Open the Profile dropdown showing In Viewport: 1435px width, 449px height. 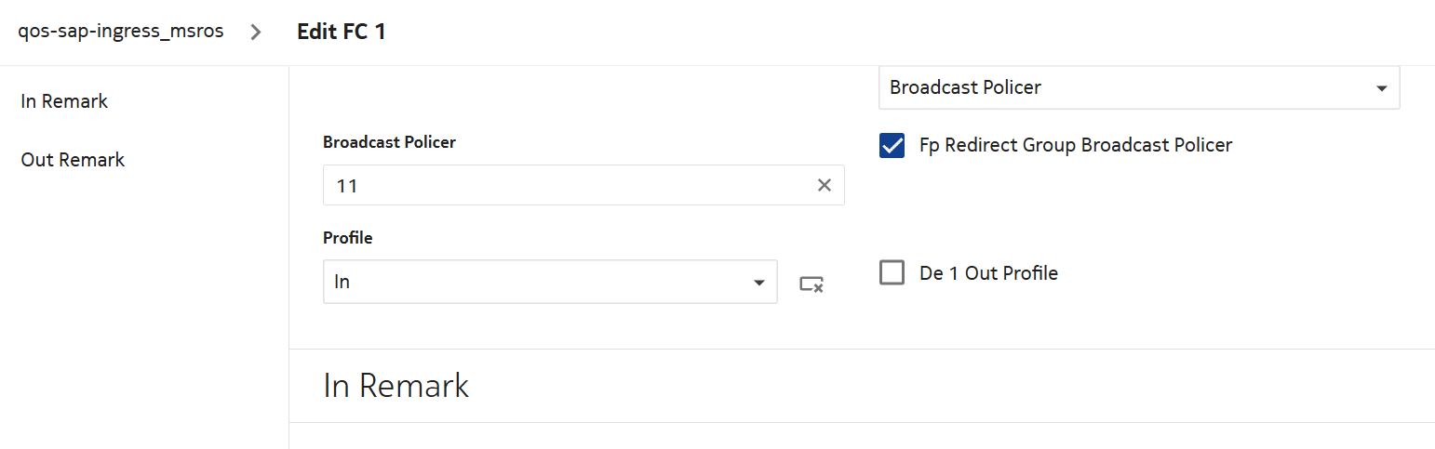tap(549, 282)
